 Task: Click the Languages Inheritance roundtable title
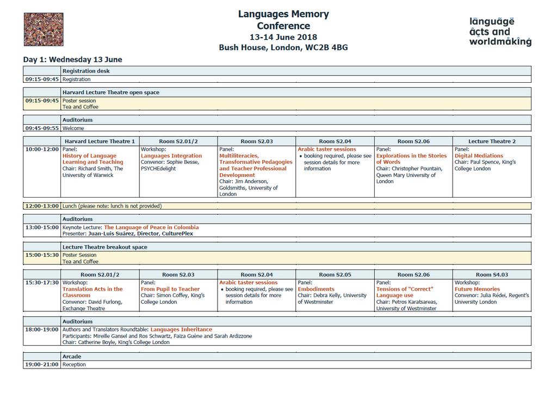[181, 329]
